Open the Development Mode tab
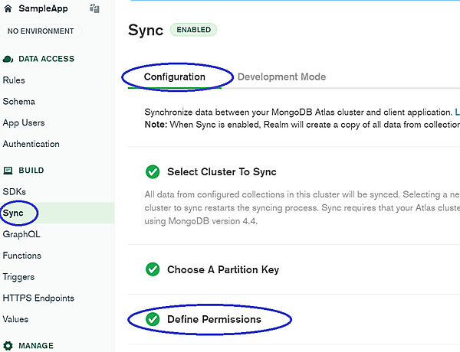This screenshot has width=460, height=352. pyautogui.click(x=281, y=77)
